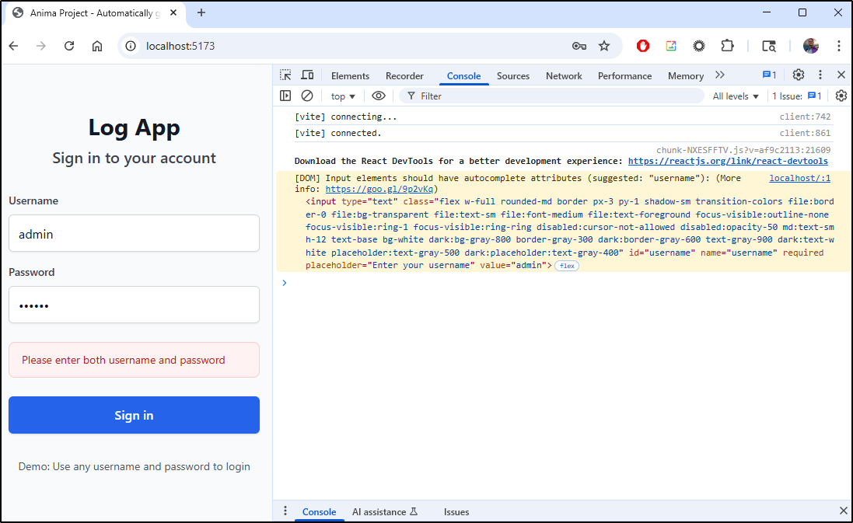
Task: Open the chunk-NXESFFTV.js source link
Action: [743, 150]
